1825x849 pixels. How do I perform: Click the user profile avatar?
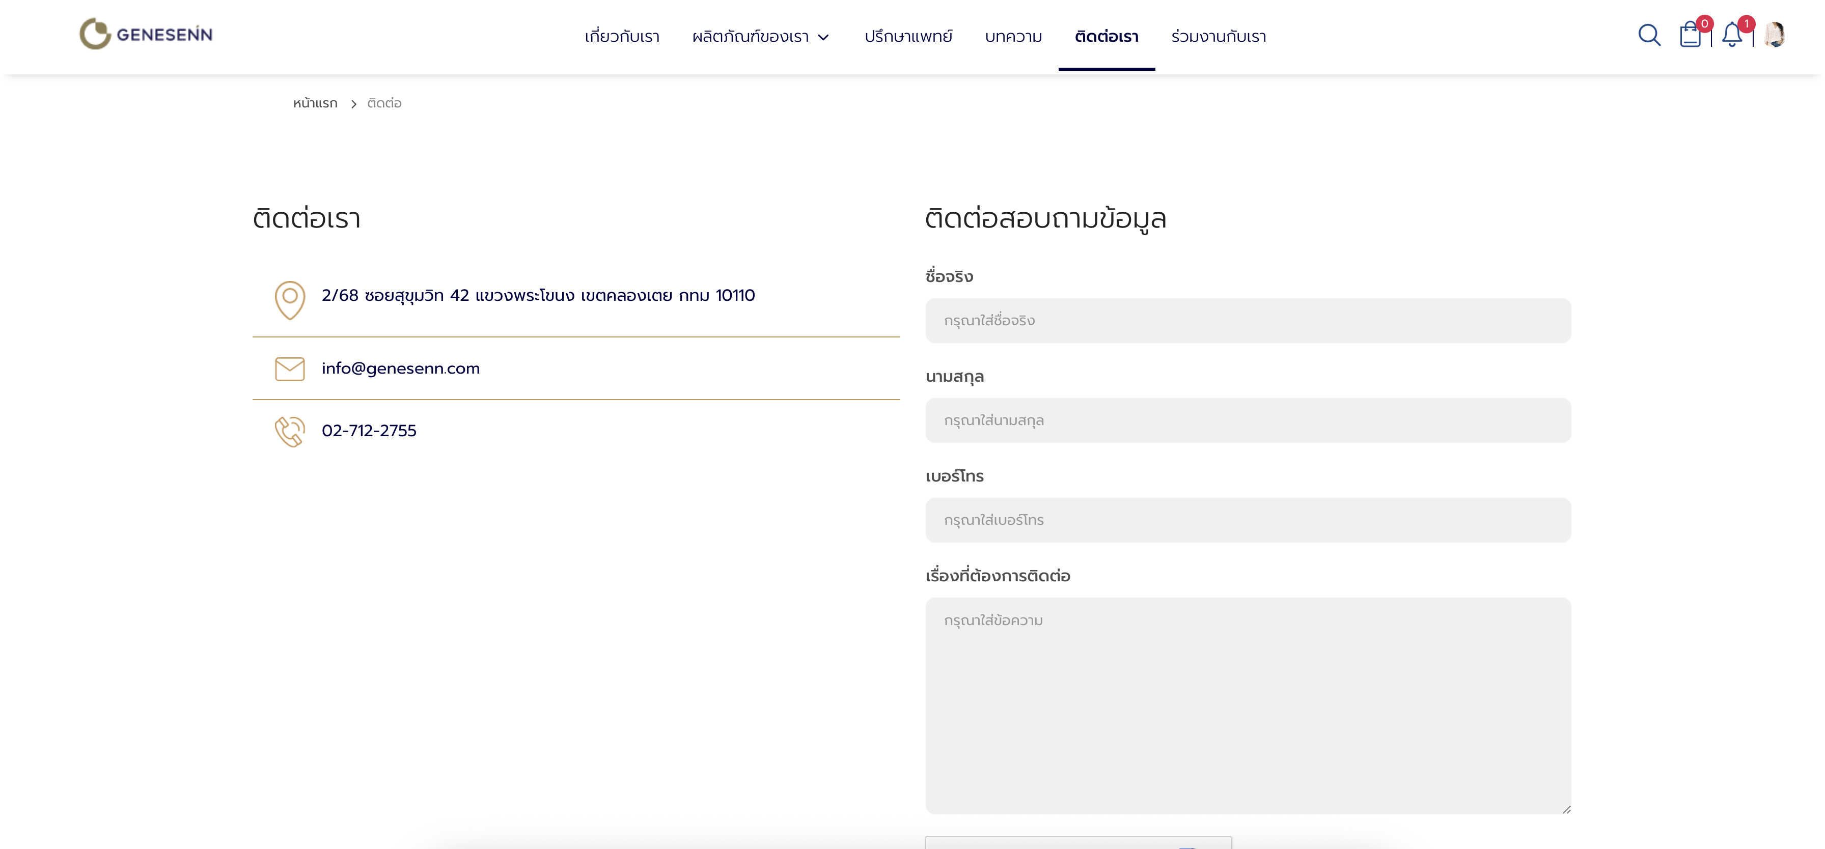(1775, 35)
